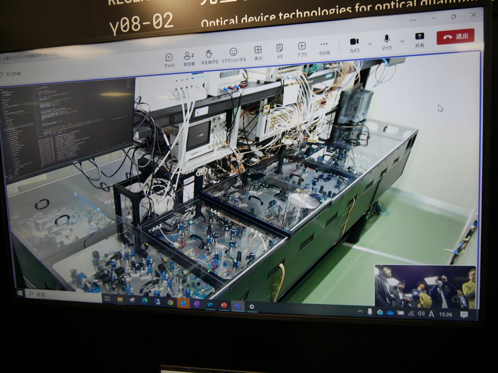Select the self-view video thumbnail
This screenshot has width=498, height=373.
[x=425, y=287]
